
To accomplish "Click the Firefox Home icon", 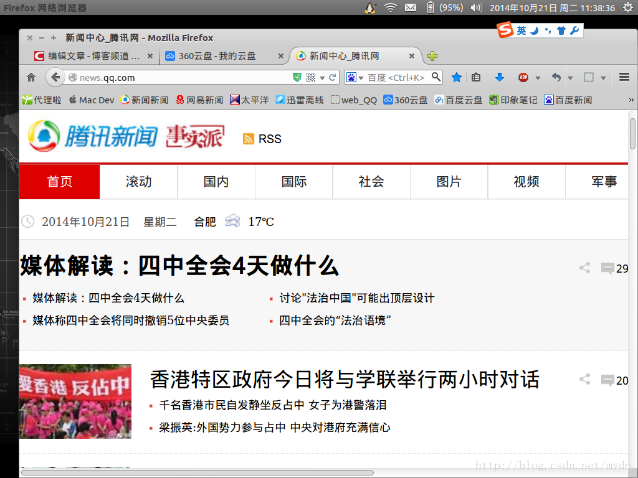I will (31, 77).
